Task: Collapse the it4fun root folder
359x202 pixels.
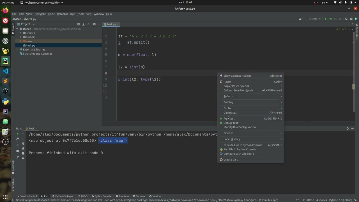Action: (17, 29)
